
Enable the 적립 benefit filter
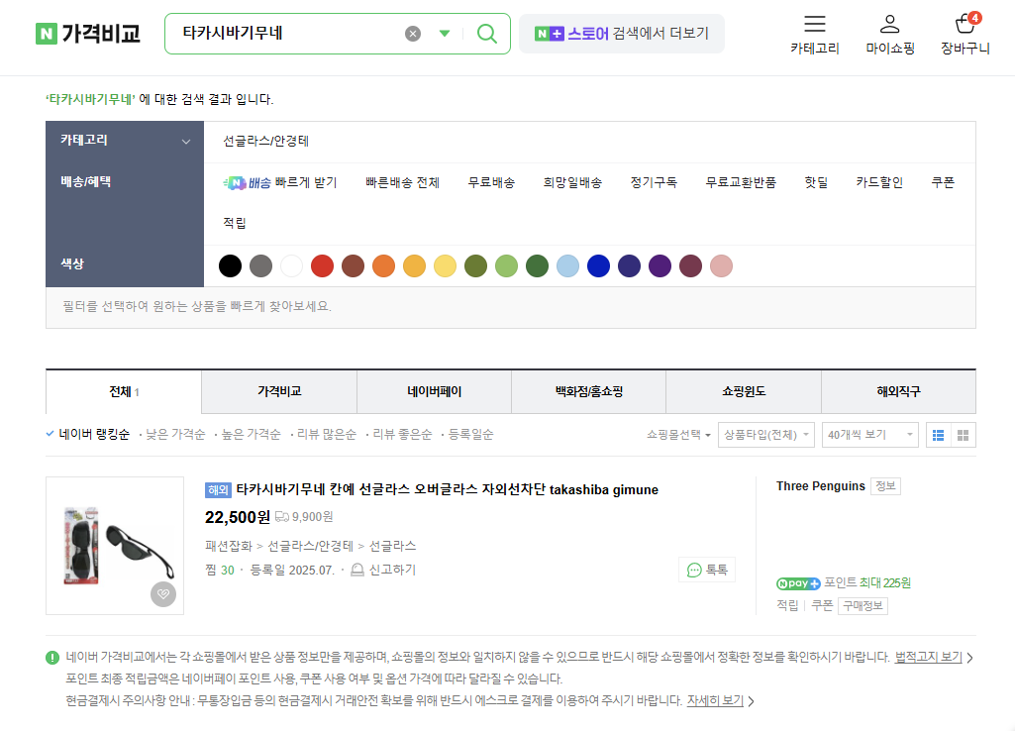point(235,223)
